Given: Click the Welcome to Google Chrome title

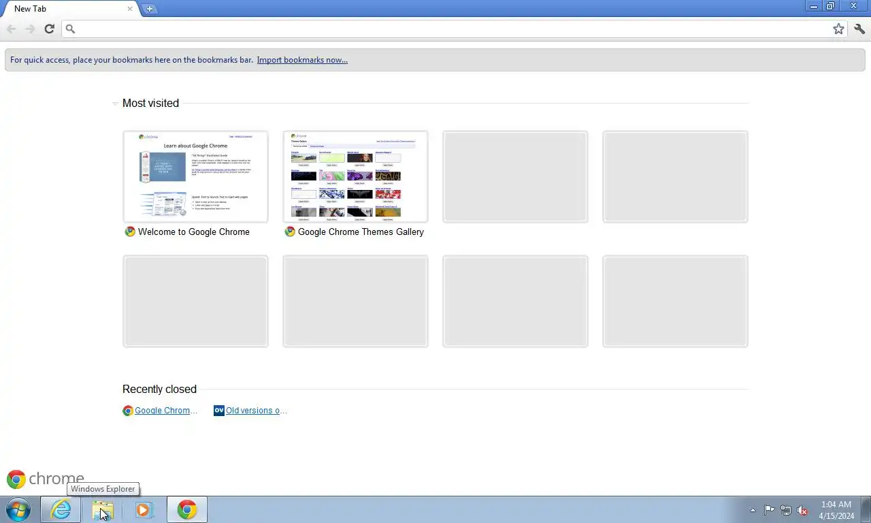Looking at the screenshot, I should 194,232.
